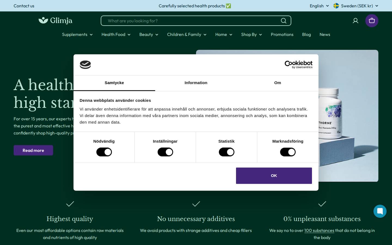Expand the Health Food menu
Image resolution: width=392 pixels, height=245 pixels.
tap(116, 35)
